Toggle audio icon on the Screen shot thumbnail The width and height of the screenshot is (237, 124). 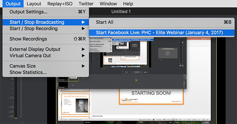75,80
